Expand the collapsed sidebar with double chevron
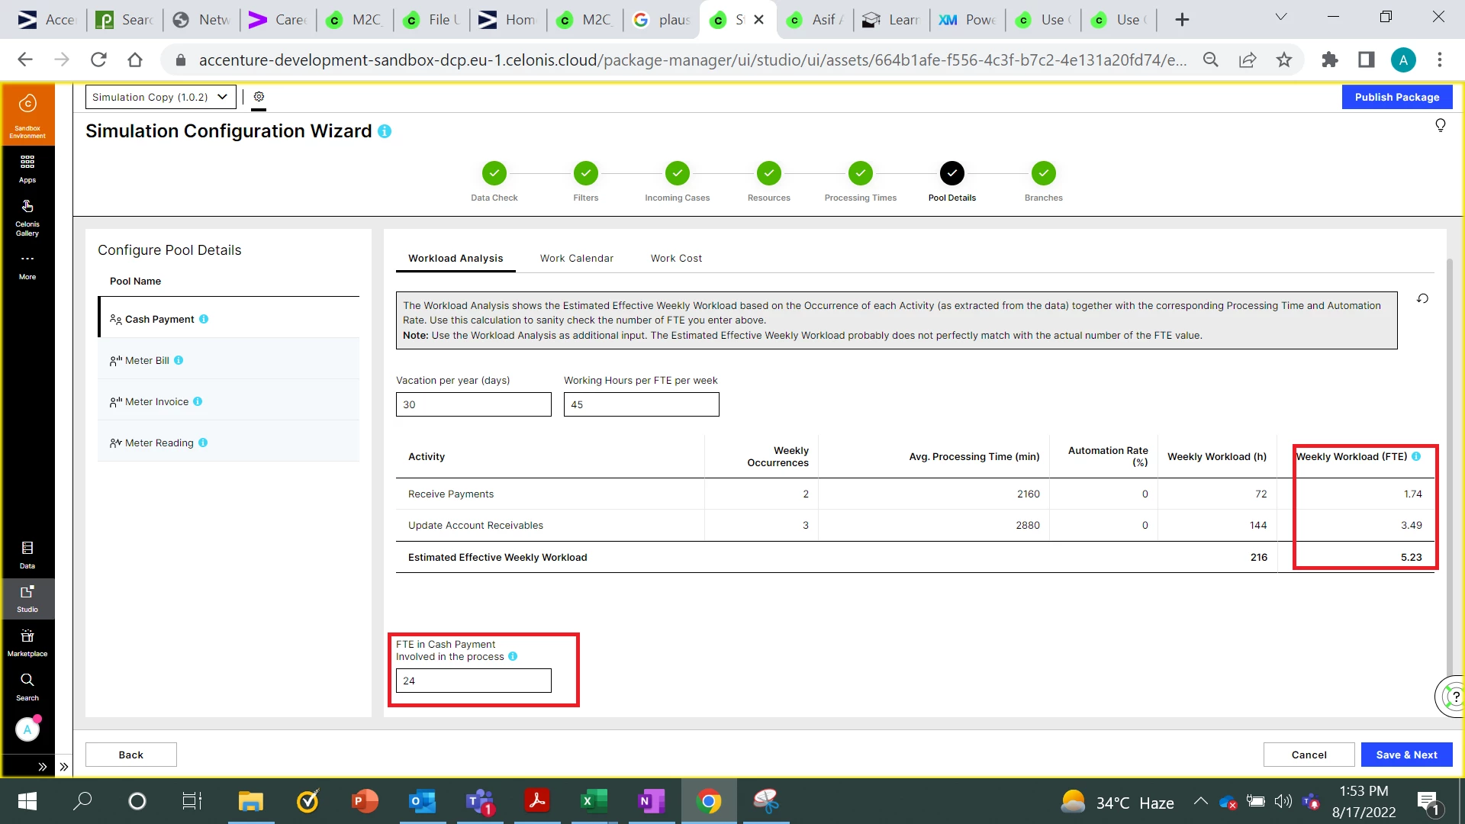The width and height of the screenshot is (1465, 824). [x=43, y=766]
